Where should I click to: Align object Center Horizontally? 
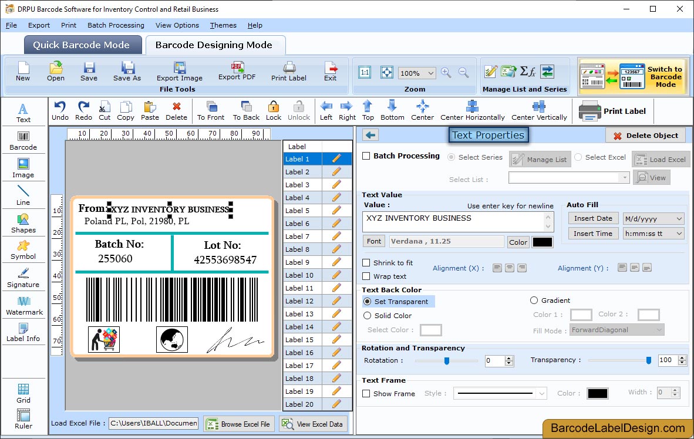pos(472,111)
